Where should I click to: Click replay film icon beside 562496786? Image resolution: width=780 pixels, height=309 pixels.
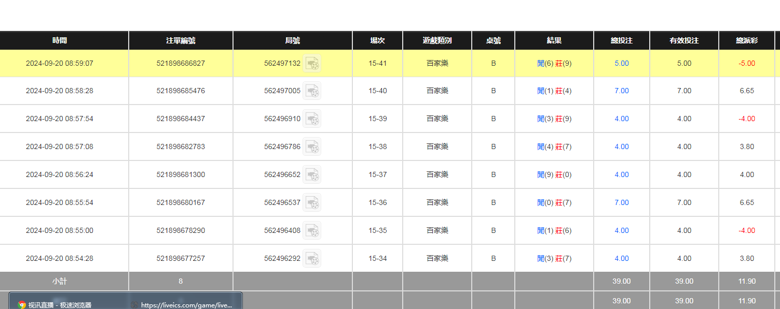[x=312, y=147]
